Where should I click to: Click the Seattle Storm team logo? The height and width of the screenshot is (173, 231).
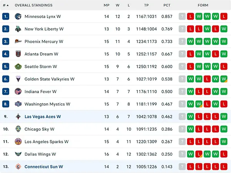tap(18, 67)
